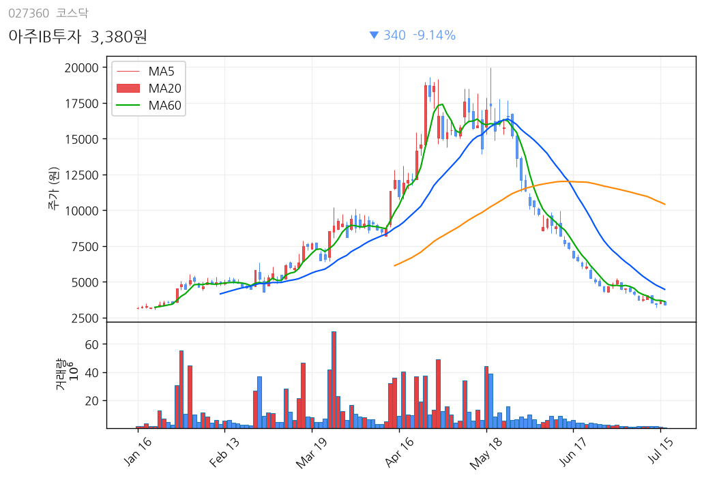The image size is (704, 480).
Task: Click the current price 3,380원
Action: (x=119, y=36)
